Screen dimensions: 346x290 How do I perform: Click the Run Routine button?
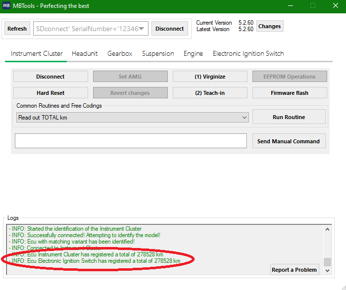289,117
